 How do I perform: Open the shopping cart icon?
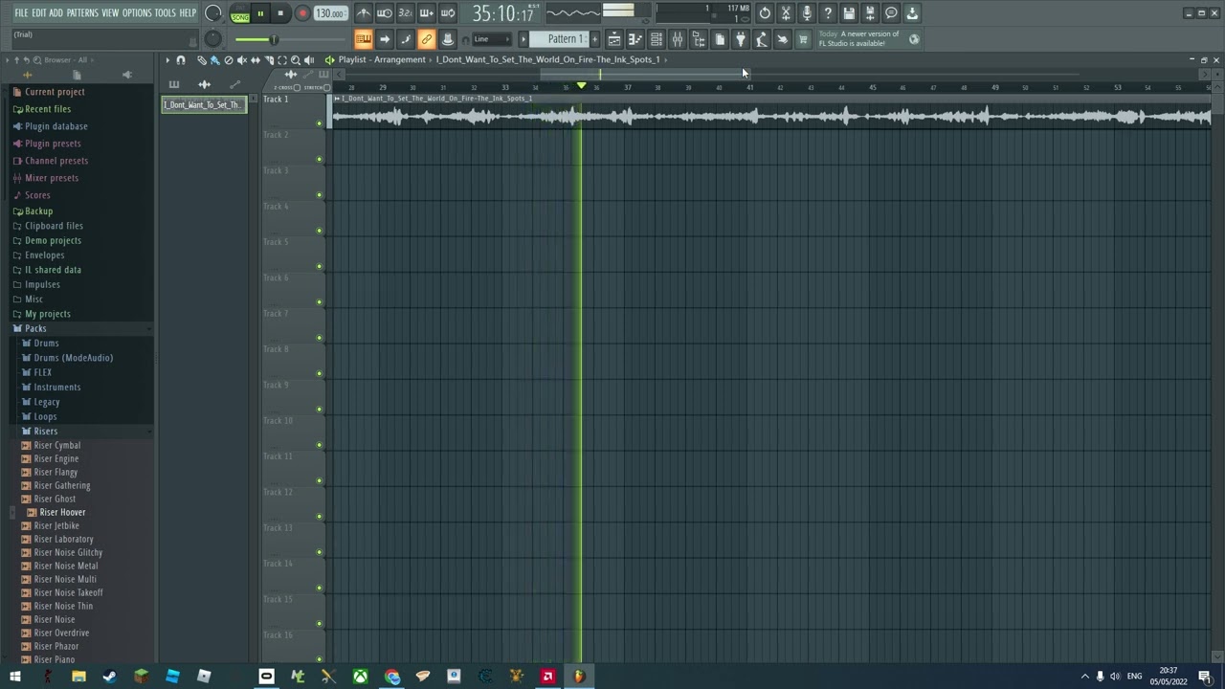click(803, 39)
